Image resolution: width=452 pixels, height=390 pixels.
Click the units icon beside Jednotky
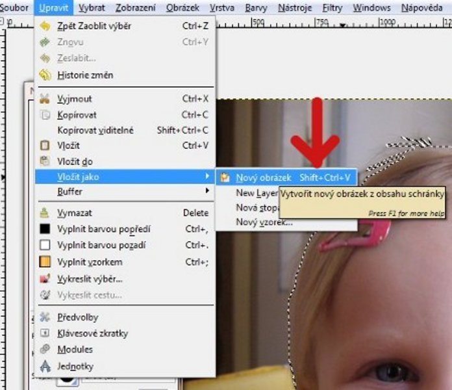click(x=45, y=366)
